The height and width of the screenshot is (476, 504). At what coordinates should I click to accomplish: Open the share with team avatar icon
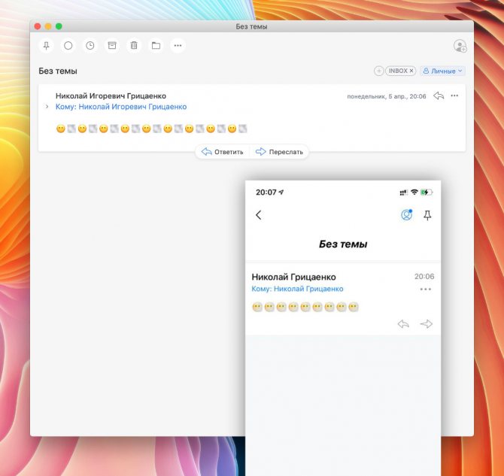(x=460, y=46)
